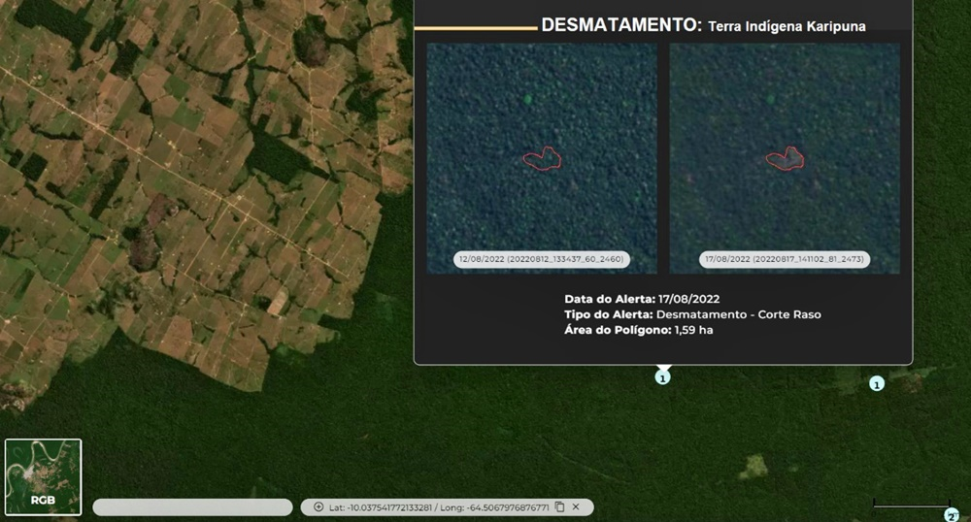
Task: Select the Lat/Long coordinate text
Action: (439, 507)
